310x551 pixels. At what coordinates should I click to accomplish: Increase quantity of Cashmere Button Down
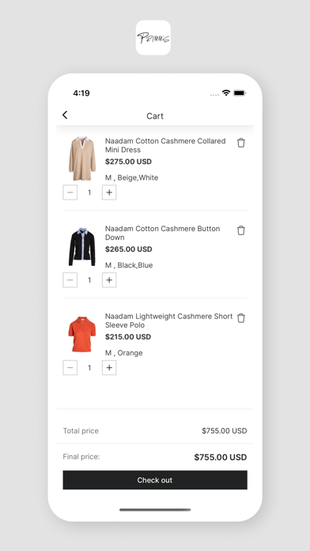pos(109,279)
